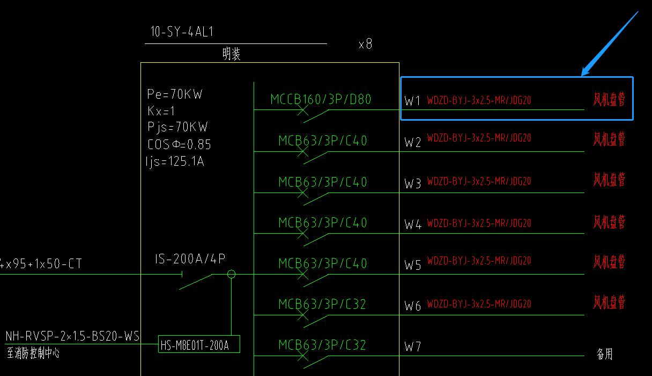
Task: Click 风机盘管 load label on W1 row
Action: tap(609, 99)
